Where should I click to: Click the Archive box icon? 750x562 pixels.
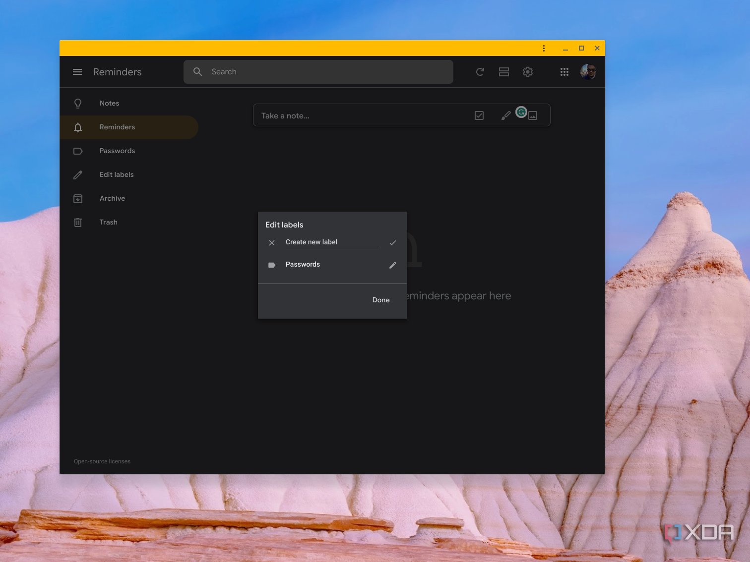click(78, 199)
